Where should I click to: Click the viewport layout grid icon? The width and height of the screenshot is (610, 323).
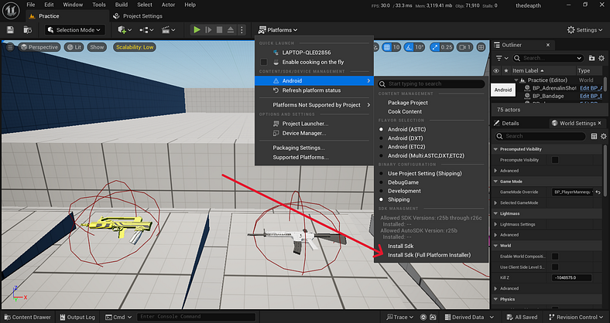pos(481,47)
